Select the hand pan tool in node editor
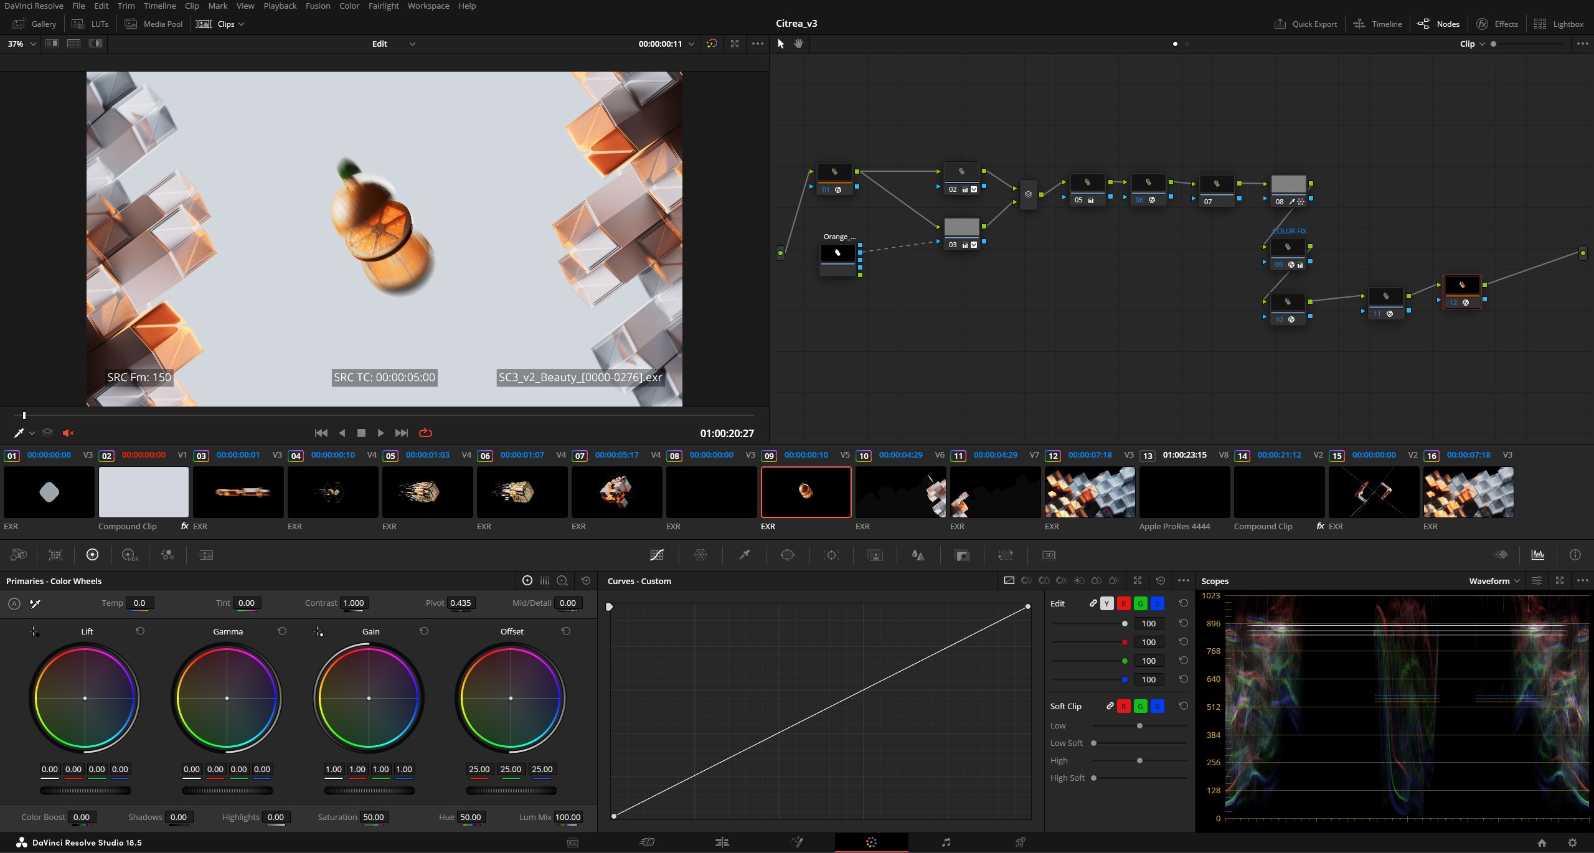 pyautogui.click(x=798, y=44)
